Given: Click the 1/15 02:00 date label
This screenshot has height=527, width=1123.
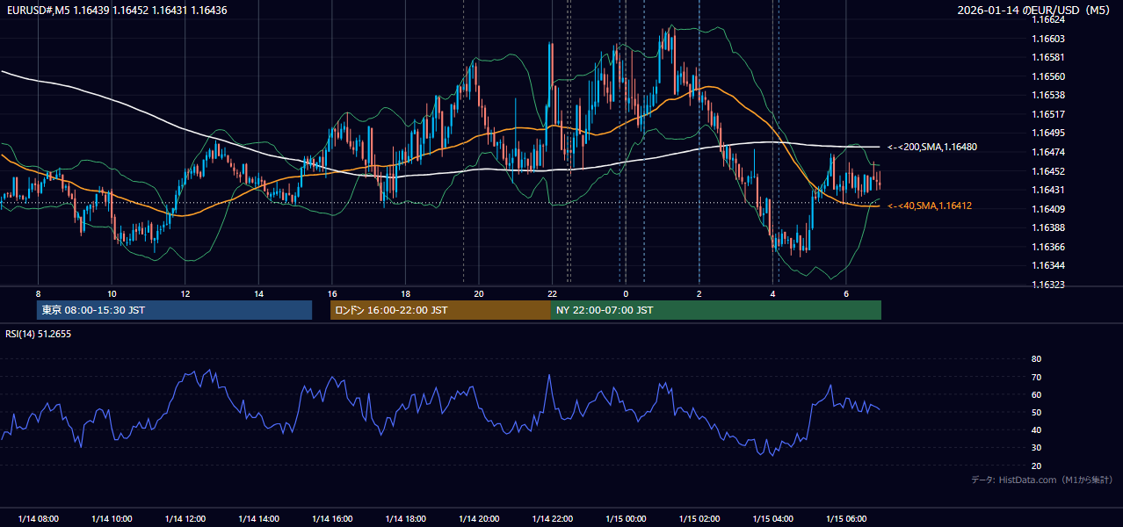Looking at the screenshot, I should pos(699,519).
